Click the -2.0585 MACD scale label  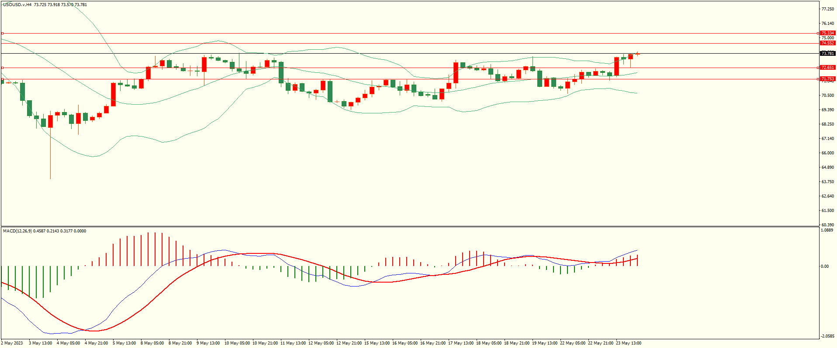(827, 336)
